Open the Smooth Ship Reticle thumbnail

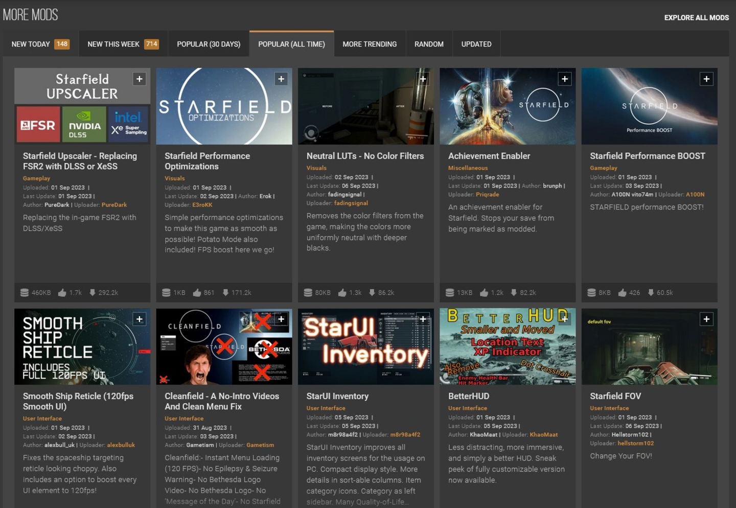tap(82, 347)
